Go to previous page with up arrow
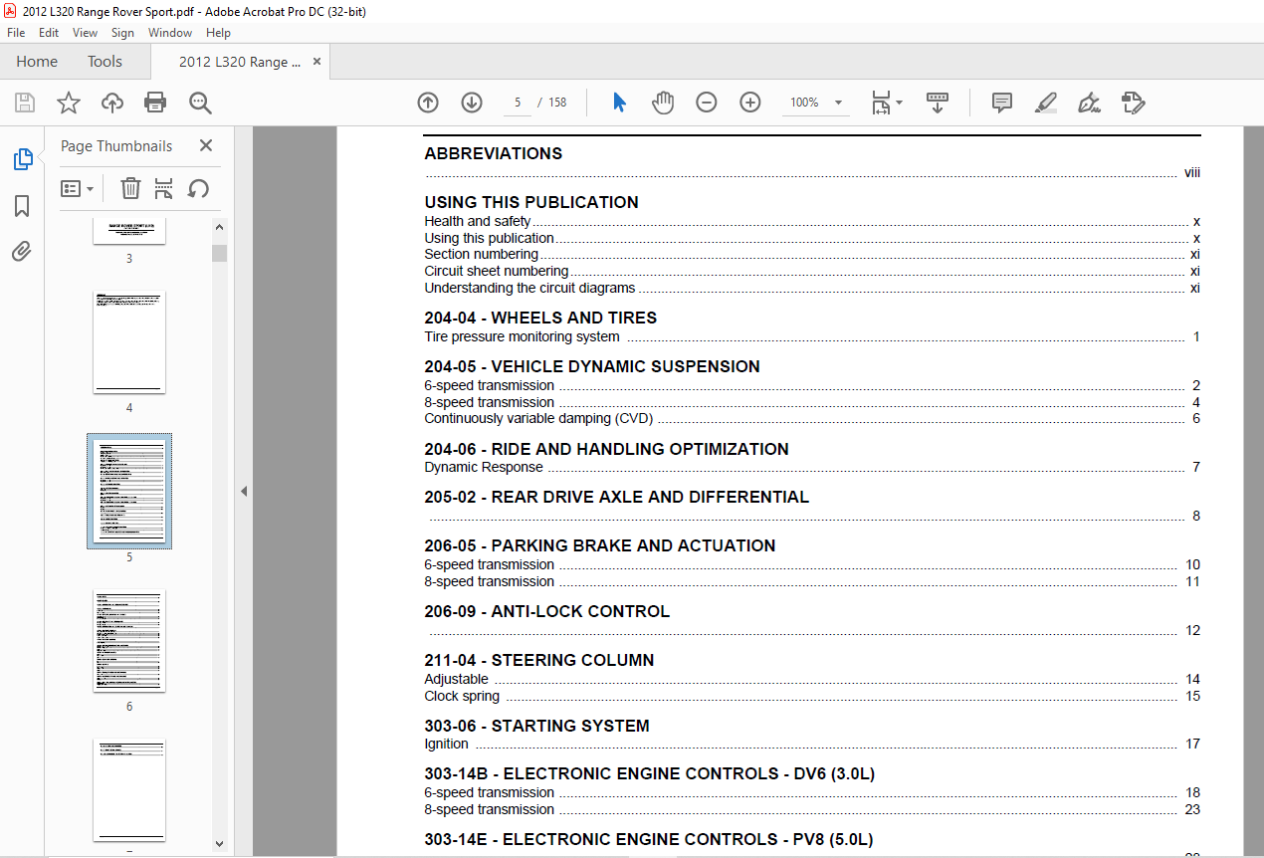Screen dimensions: 1264x858 click(x=428, y=103)
